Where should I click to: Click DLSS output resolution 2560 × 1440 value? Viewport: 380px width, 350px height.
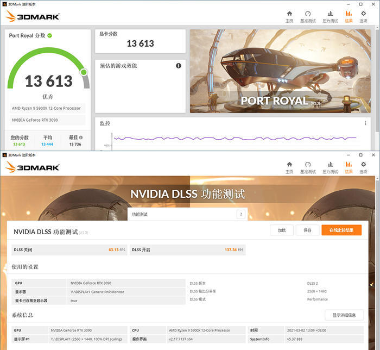pyautogui.click(x=316, y=291)
